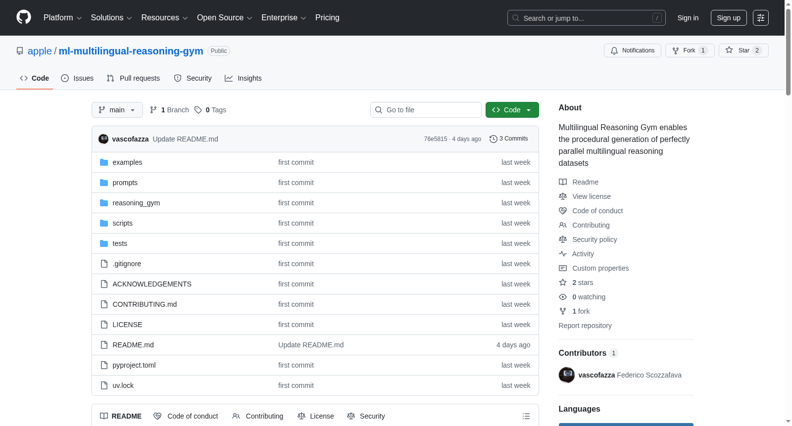
Task: Click the examples folder icon
Action: click(x=104, y=162)
